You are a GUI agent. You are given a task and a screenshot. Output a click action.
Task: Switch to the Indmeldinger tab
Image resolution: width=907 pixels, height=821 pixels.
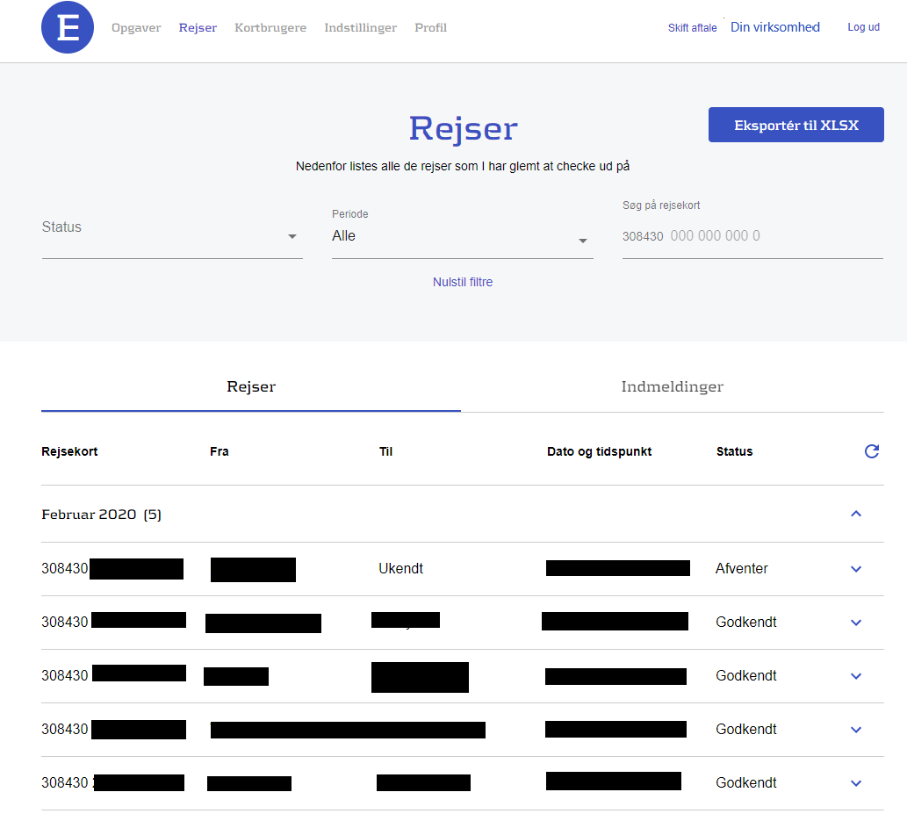click(672, 387)
